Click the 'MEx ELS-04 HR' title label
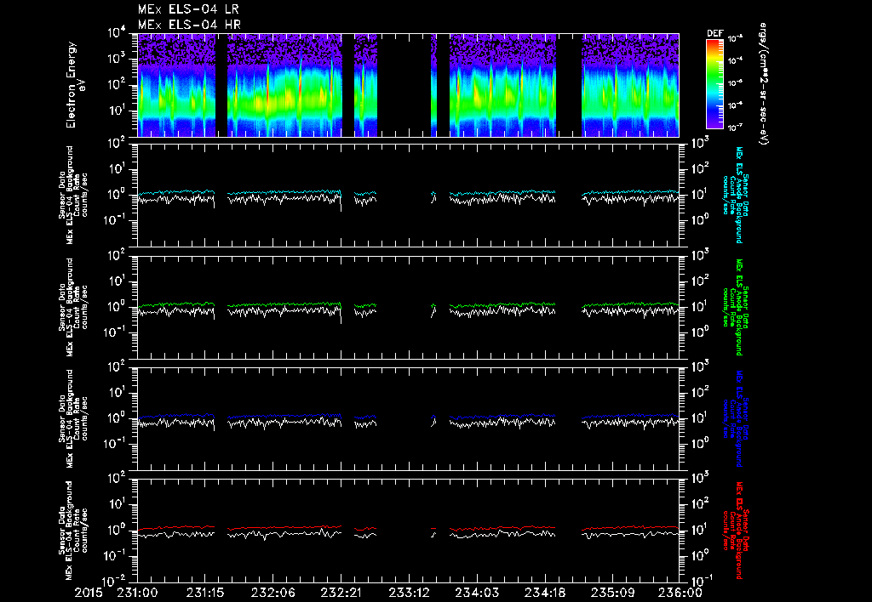 [x=189, y=25]
